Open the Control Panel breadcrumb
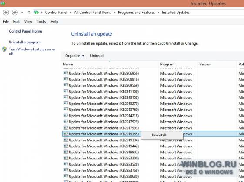 tap(56, 13)
